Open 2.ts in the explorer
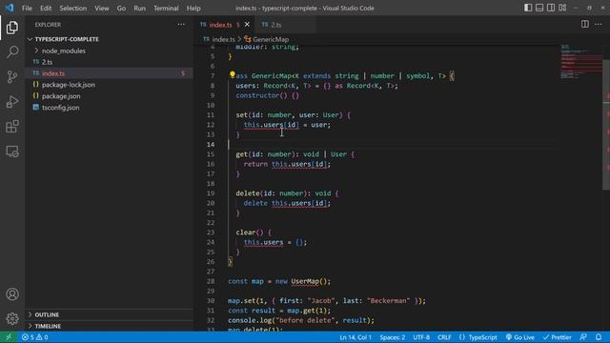610x343 pixels. pos(110,62)
